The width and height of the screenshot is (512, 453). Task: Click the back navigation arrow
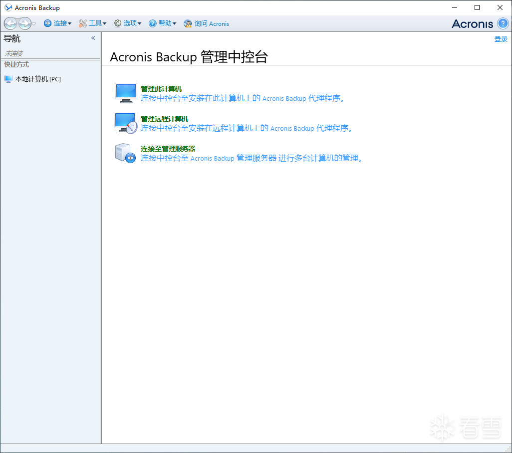(10, 23)
